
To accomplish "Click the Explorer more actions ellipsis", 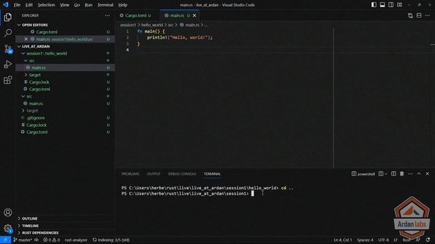I will tap(107, 16).
